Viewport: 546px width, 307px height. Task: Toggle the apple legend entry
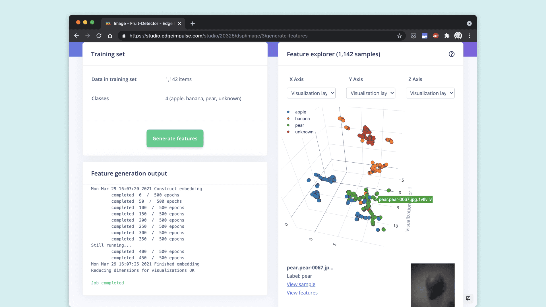point(300,112)
